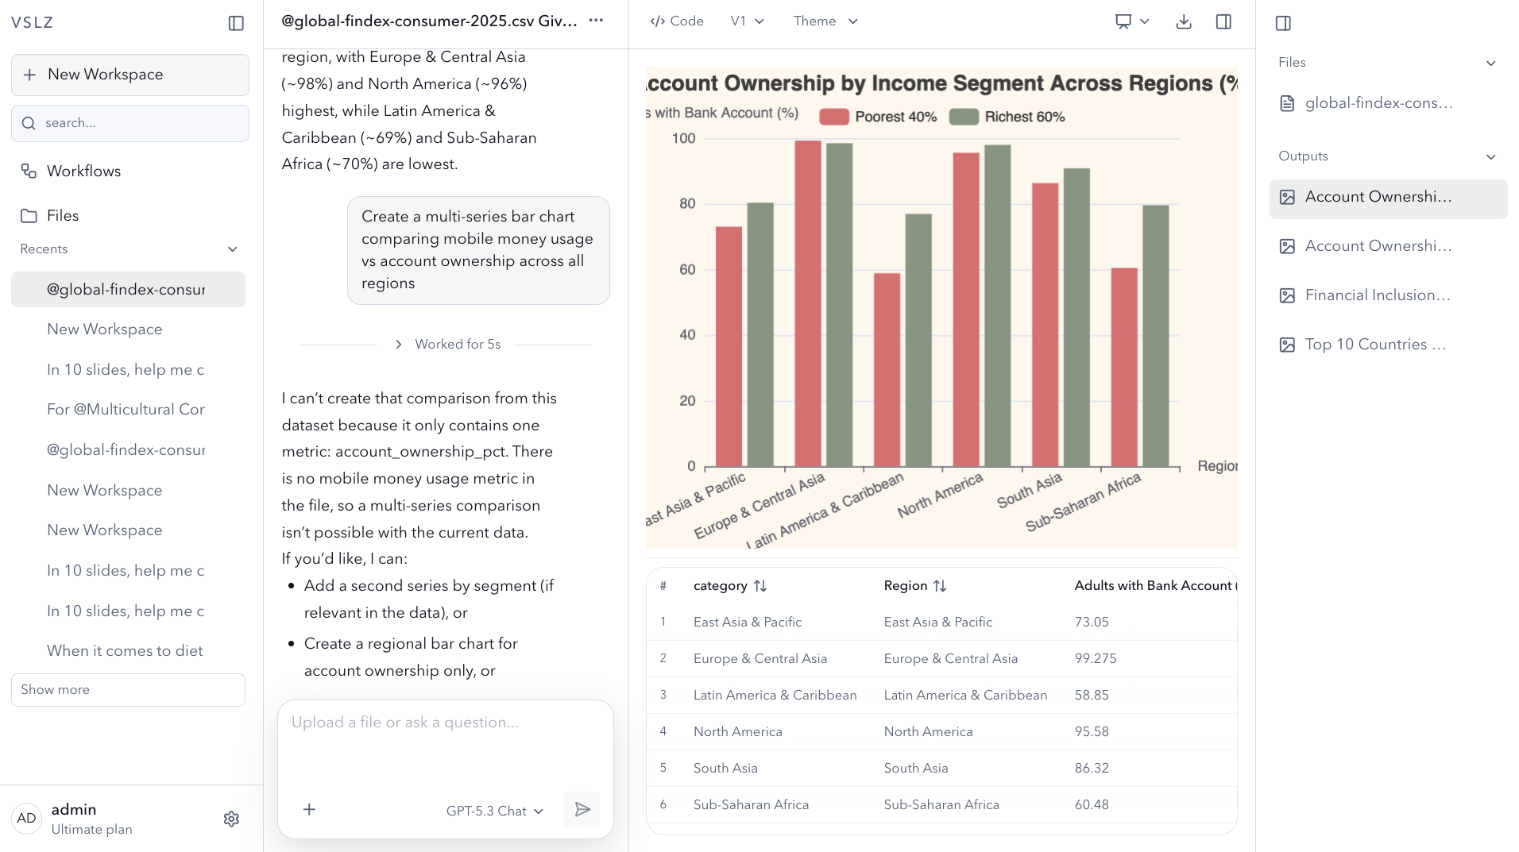
Task: Click the folder icon next to Files
Action: pyautogui.click(x=29, y=216)
